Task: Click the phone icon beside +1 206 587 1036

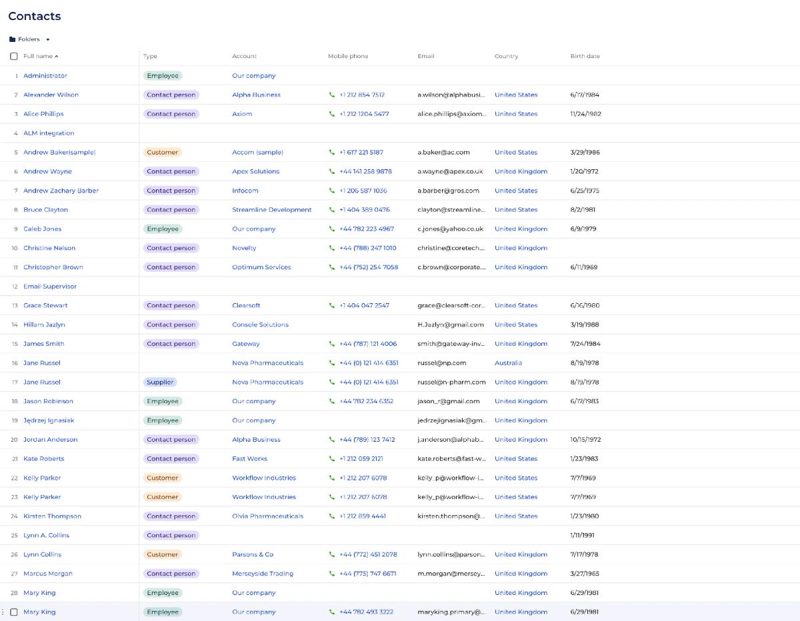Action: (332, 191)
